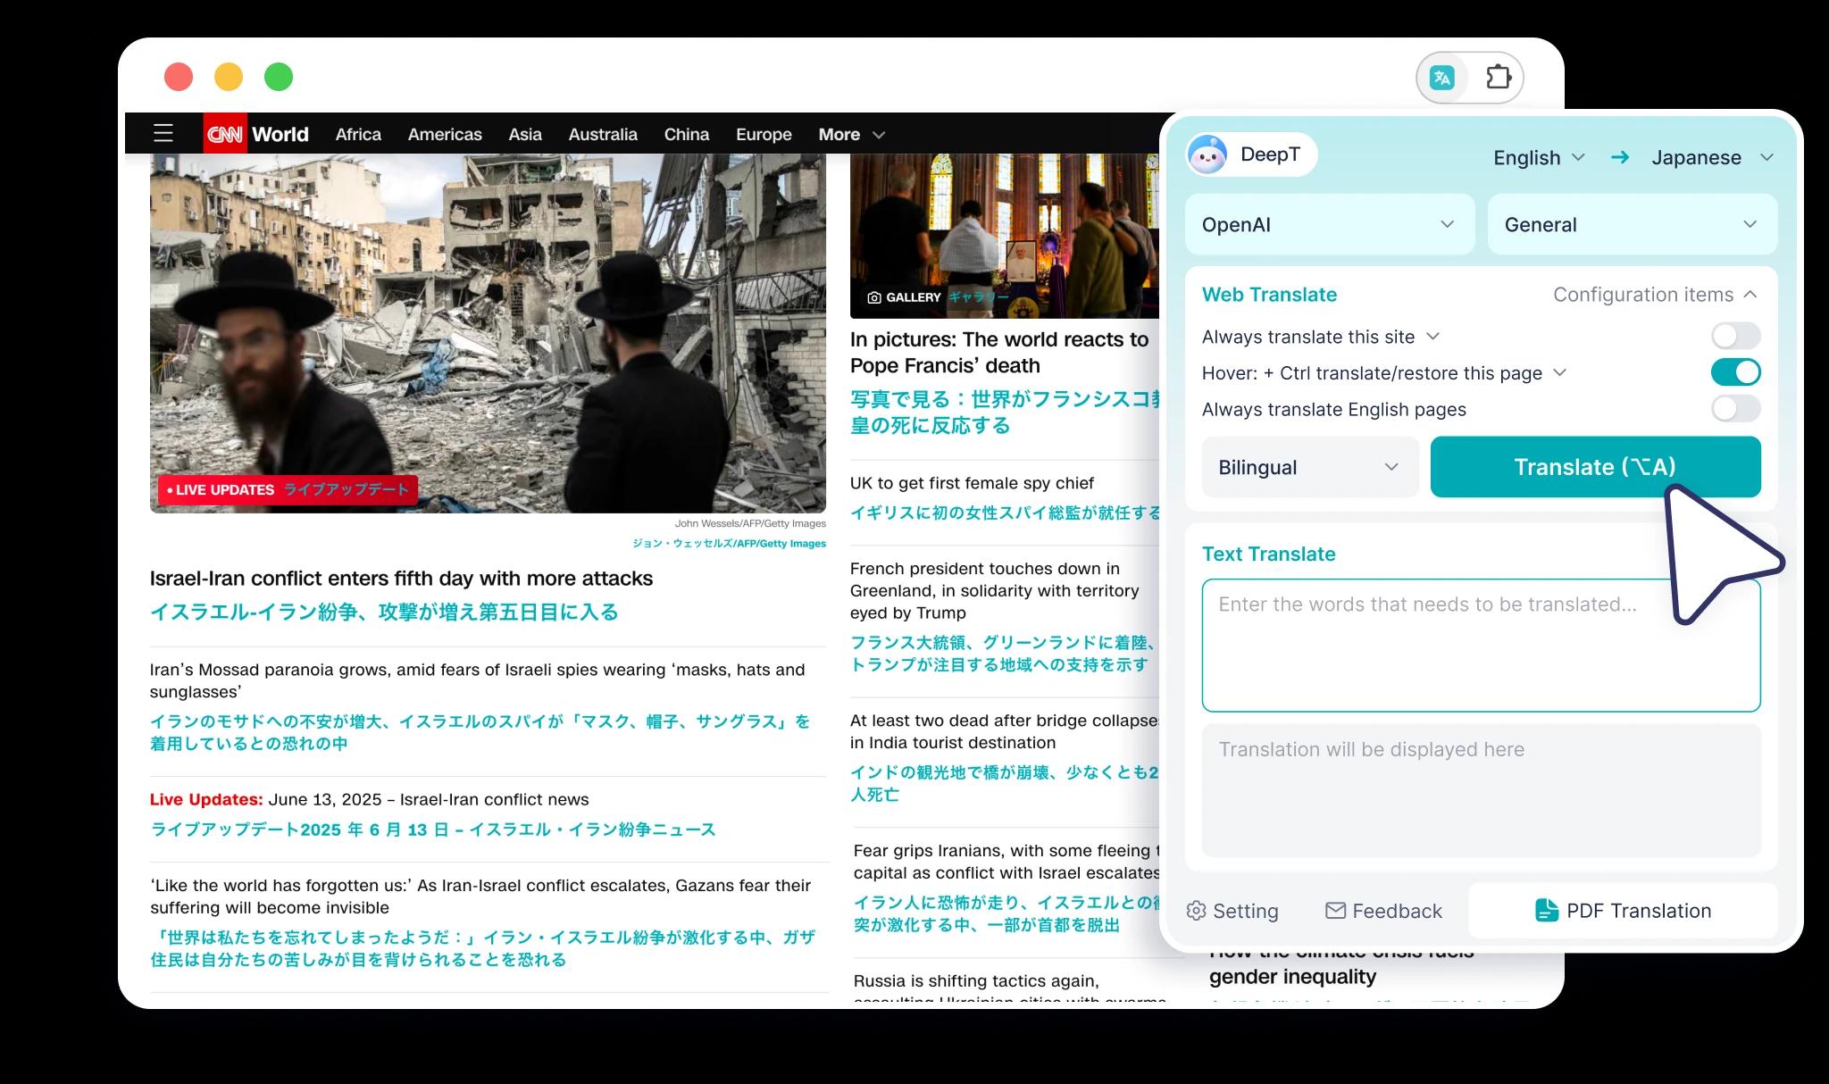
Task: Click the translate extension icon in toolbar
Action: [x=1442, y=78]
